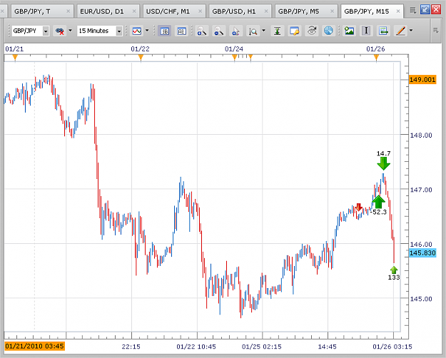
Task: Click the chart shift arrow icon
Action: pos(383,31)
